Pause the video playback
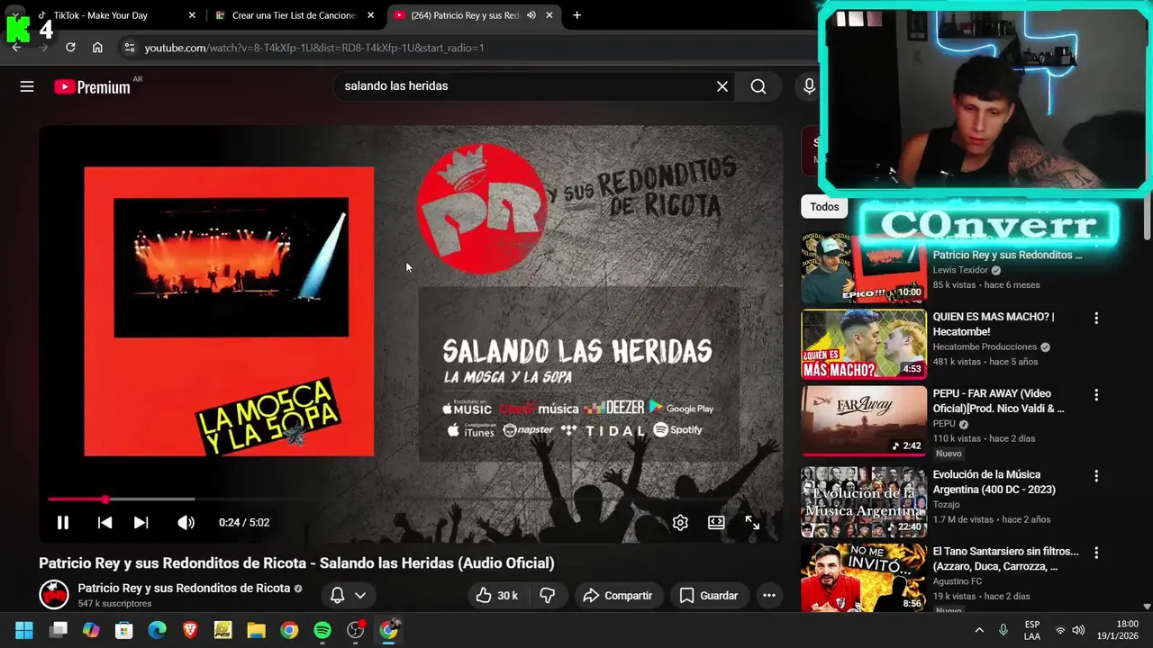1153x648 pixels. (x=63, y=522)
